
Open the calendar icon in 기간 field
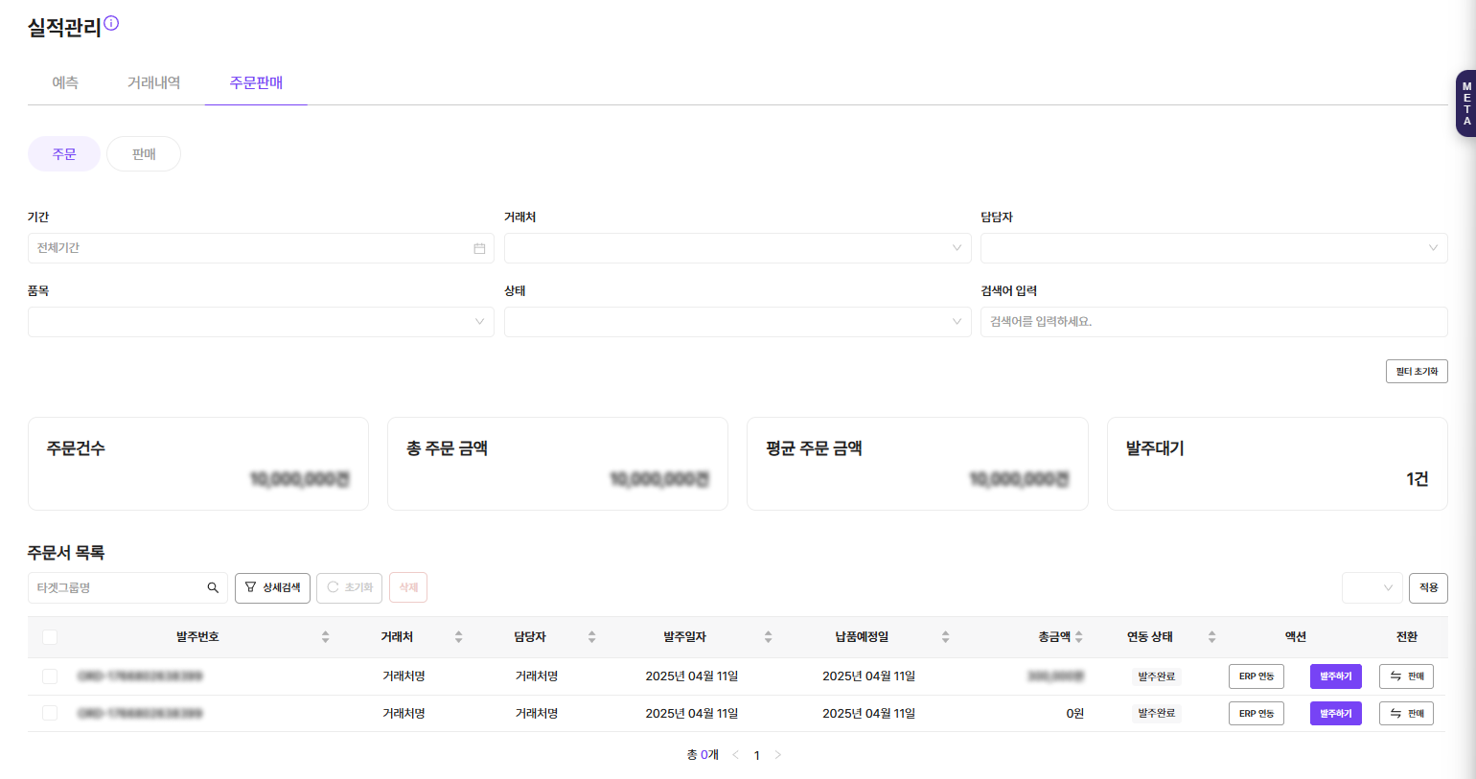coord(479,248)
